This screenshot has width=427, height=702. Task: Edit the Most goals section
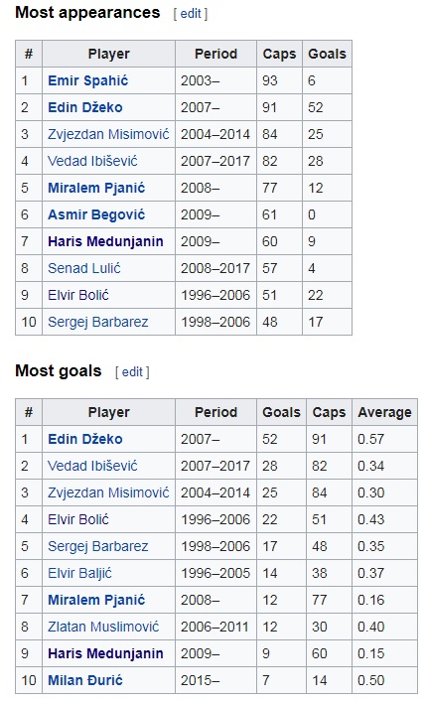[x=132, y=372]
